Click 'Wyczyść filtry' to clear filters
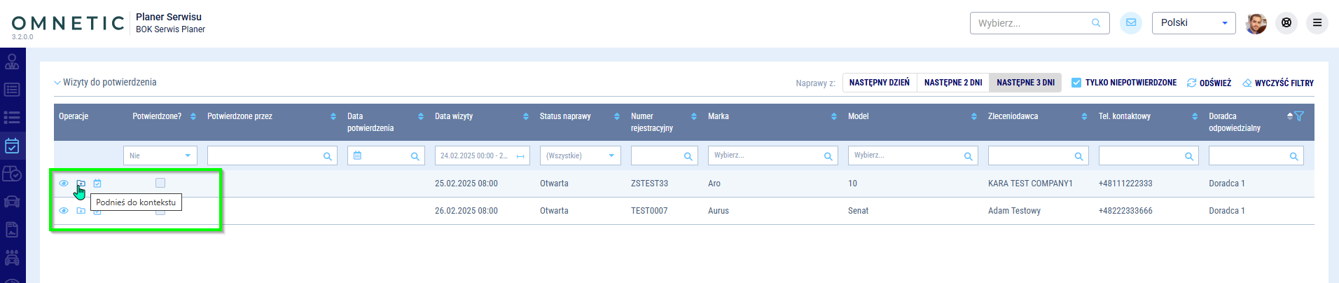This screenshot has height=283, width=1339. (1278, 83)
